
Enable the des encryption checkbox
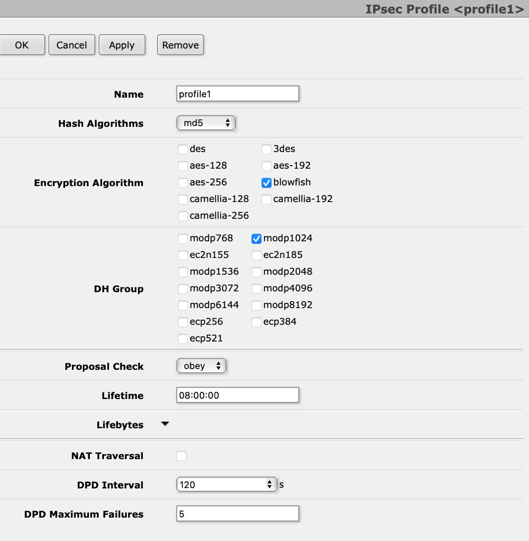pos(183,149)
